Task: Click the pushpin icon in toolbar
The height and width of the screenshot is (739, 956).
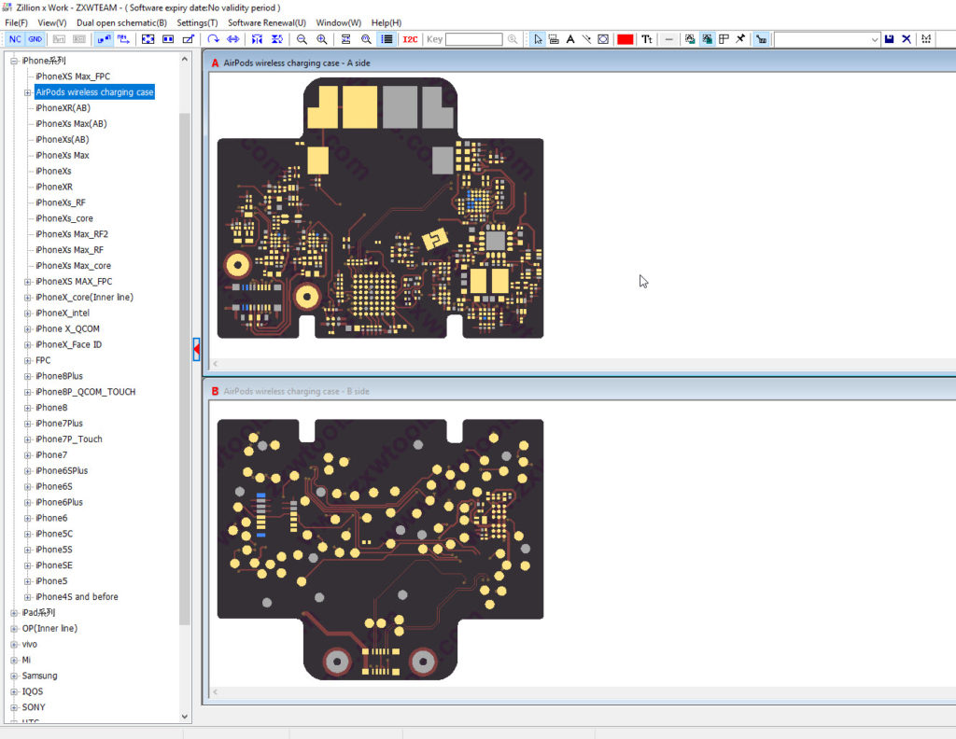Action: coord(740,39)
